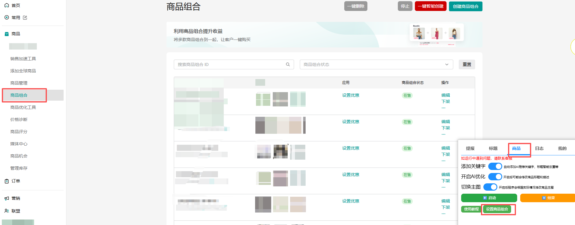The image size is (575, 225).
Task: Click the 订单 clipboard icon
Action: pyautogui.click(x=7, y=181)
